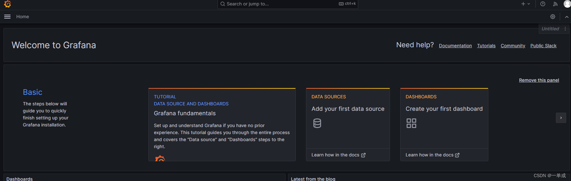This screenshot has height=181, width=571.
Task: Click the Latest from the blog panel title
Action: [313, 179]
